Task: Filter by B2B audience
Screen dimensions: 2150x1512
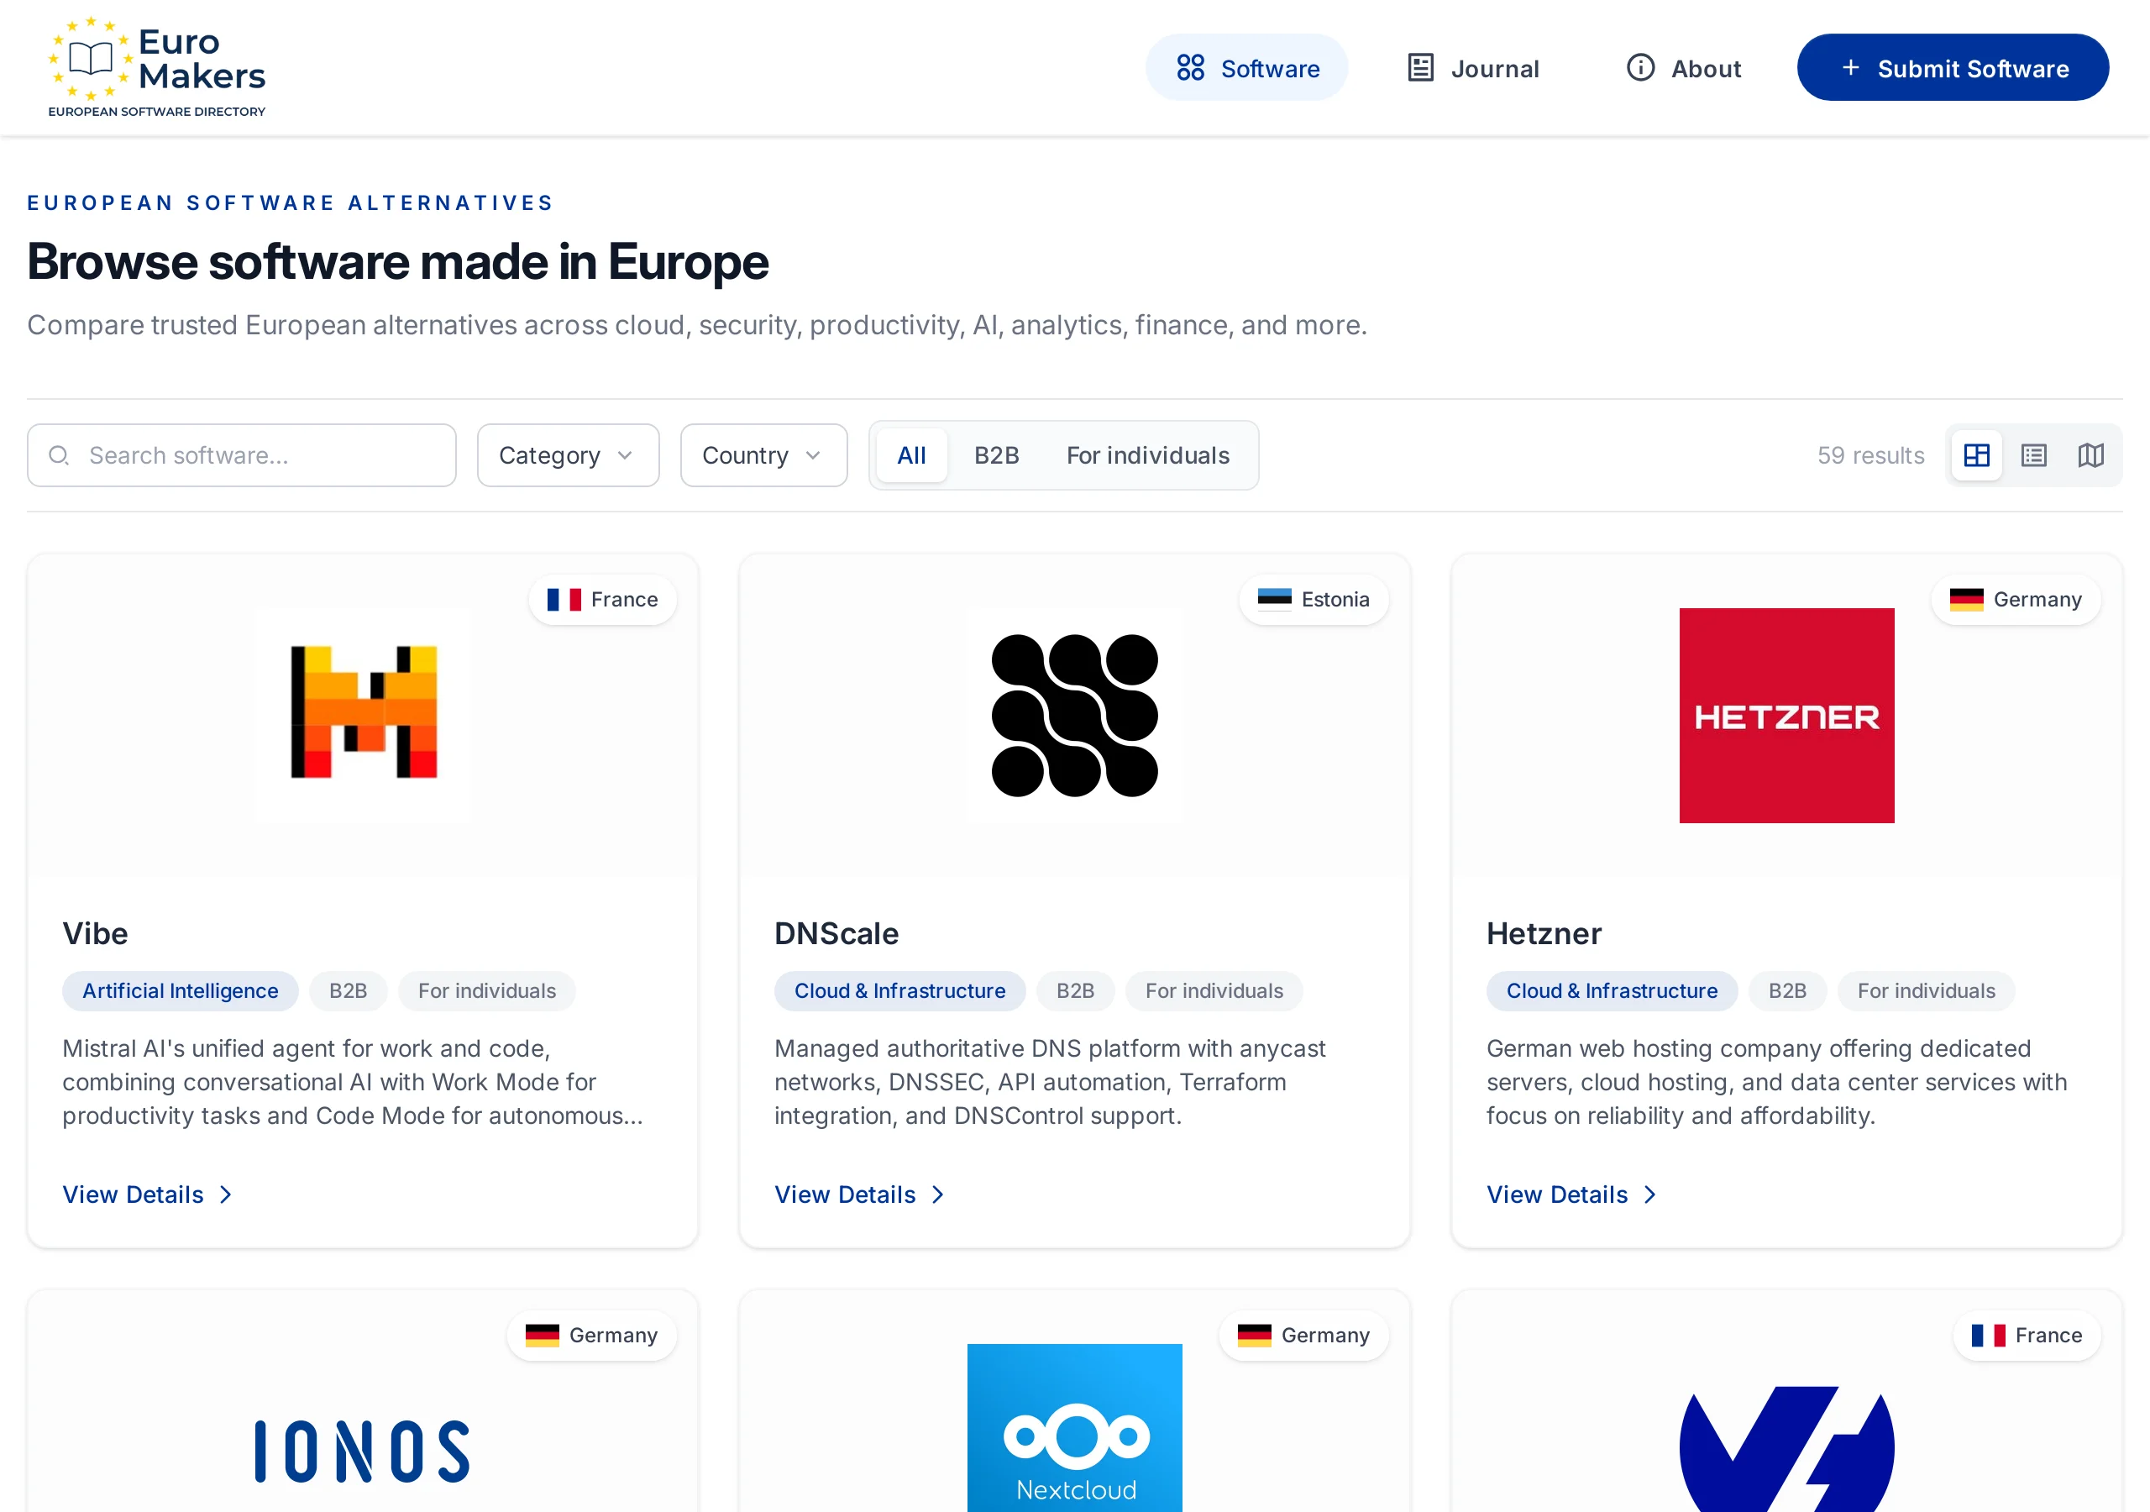Action: 996,455
